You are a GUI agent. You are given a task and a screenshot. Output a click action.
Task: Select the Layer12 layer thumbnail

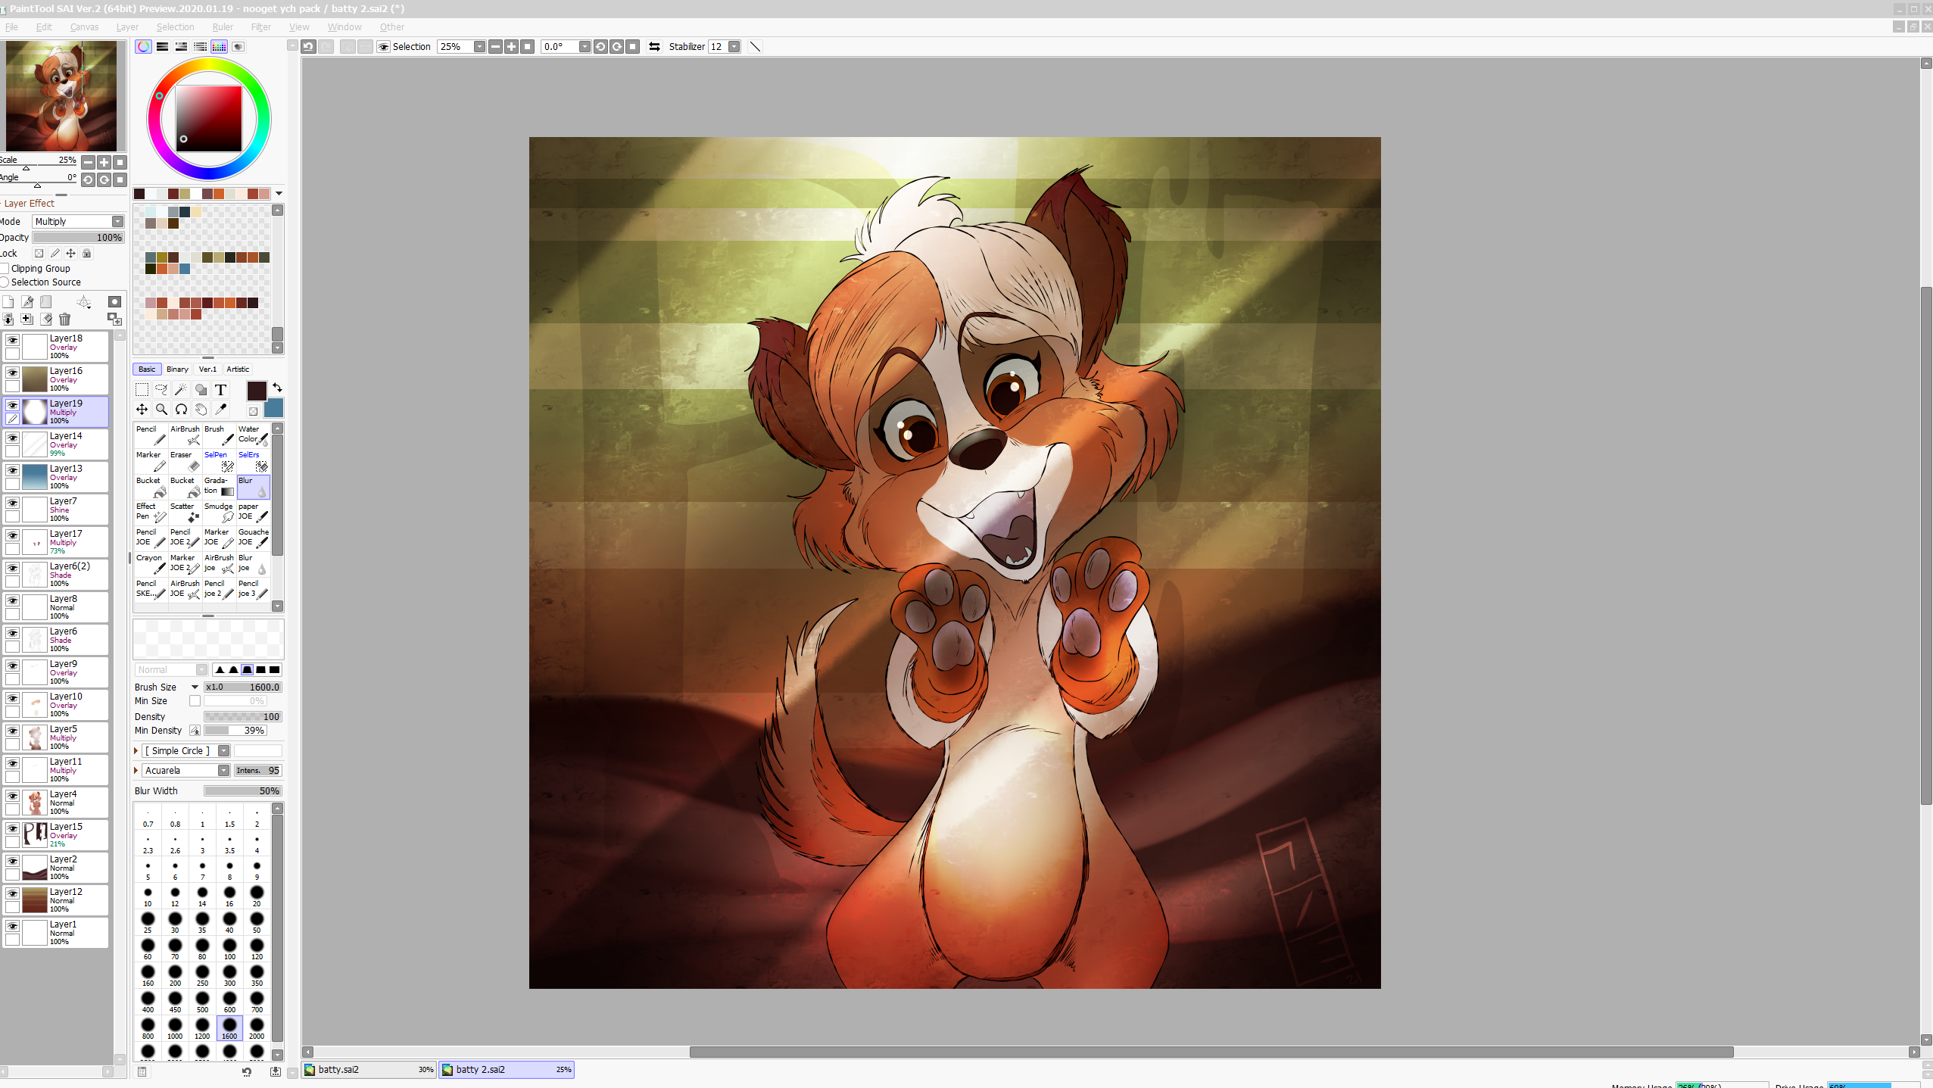(35, 900)
